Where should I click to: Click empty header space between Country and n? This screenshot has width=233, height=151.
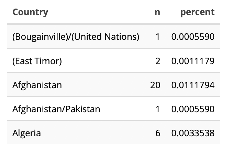[x=103, y=12]
